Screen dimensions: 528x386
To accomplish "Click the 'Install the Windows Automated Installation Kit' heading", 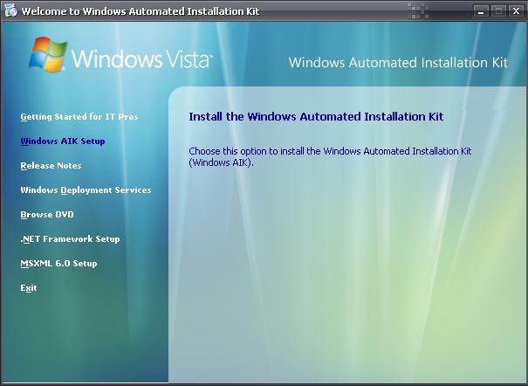I will tap(316, 116).
